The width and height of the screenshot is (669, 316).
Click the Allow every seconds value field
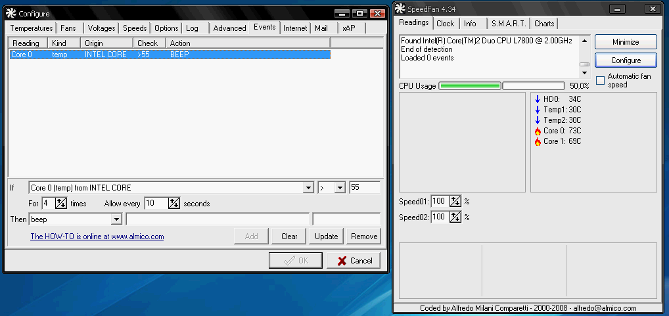(x=156, y=204)
